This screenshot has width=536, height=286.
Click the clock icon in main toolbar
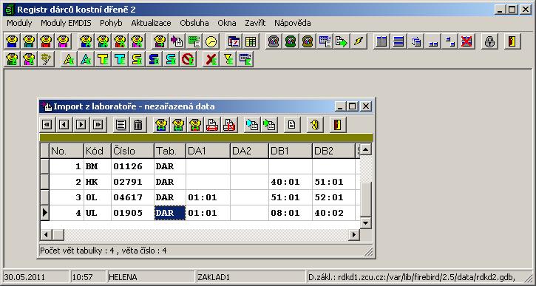pos(211,41)
